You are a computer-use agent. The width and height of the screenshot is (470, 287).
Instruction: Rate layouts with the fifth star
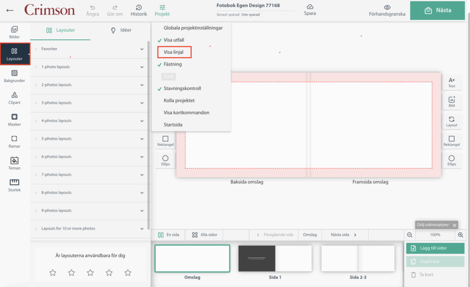click(128, 273)
